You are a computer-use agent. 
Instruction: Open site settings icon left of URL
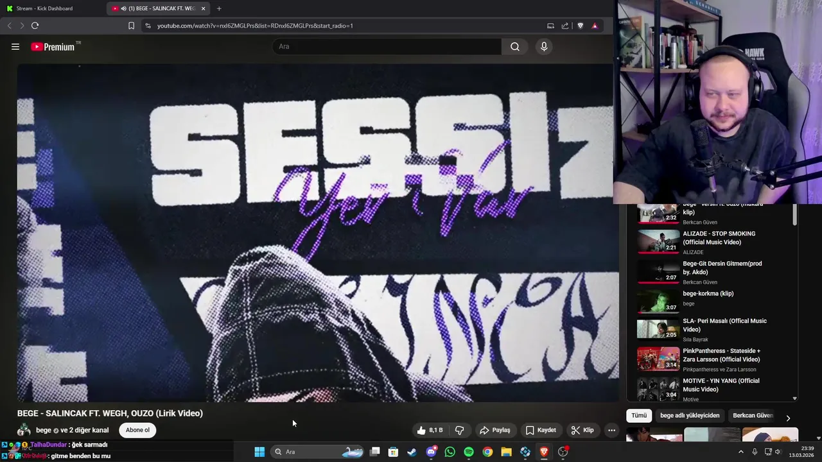pos(148,26)
